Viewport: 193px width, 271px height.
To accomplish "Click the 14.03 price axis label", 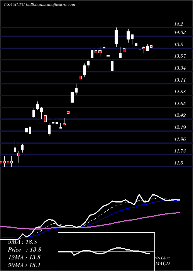I will (180, 32).
